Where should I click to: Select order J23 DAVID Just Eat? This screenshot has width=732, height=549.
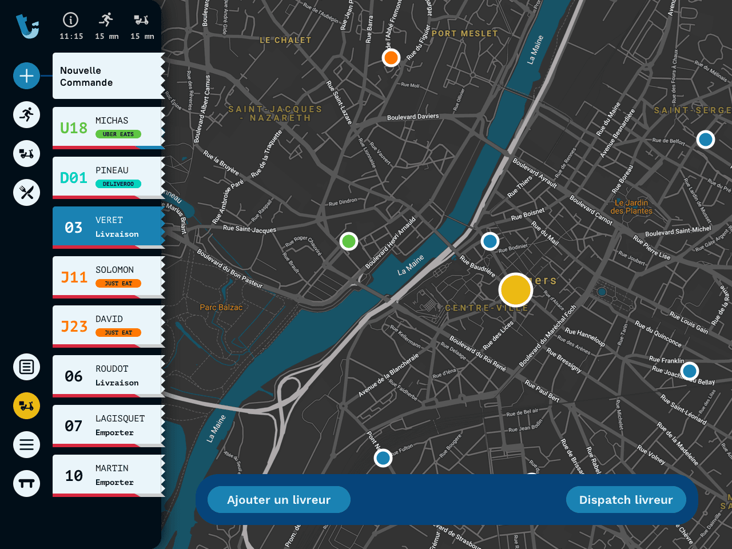[109, 327]
